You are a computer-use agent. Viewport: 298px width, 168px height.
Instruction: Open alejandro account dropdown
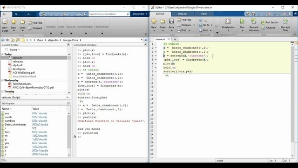(x=140, y=14)
